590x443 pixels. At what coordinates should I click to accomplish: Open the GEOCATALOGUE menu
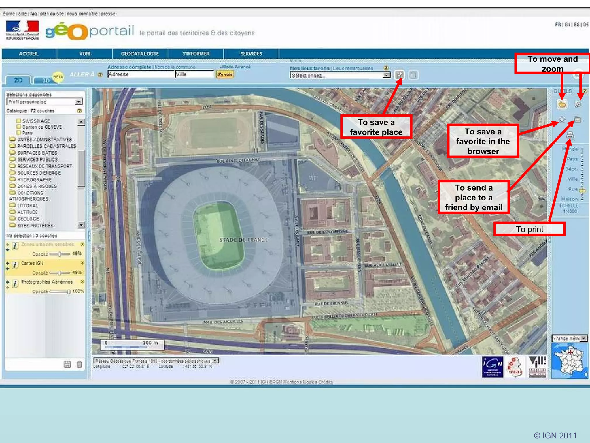click(140, 54)
